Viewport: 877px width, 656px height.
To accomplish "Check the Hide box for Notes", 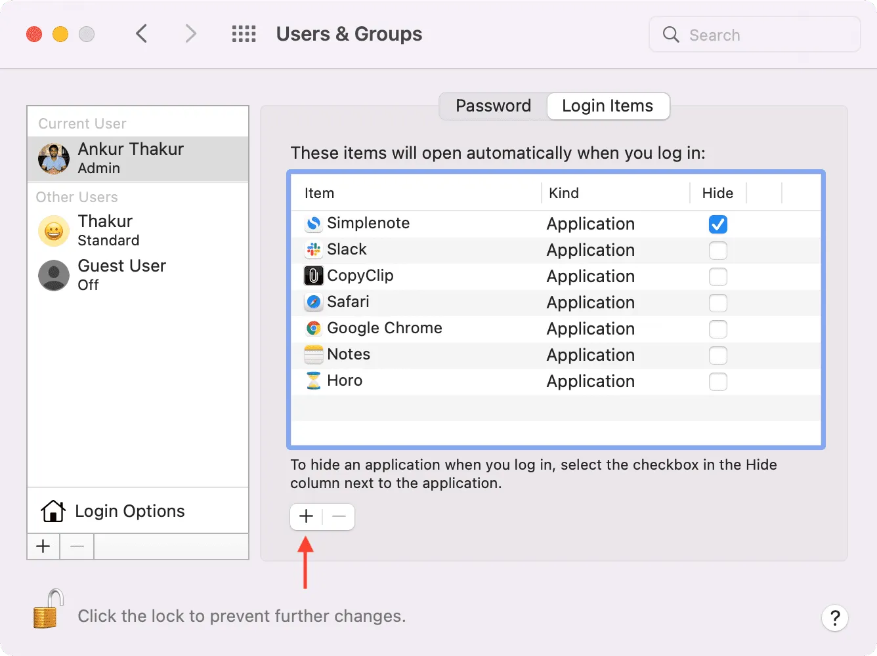I will coord(718,356).
